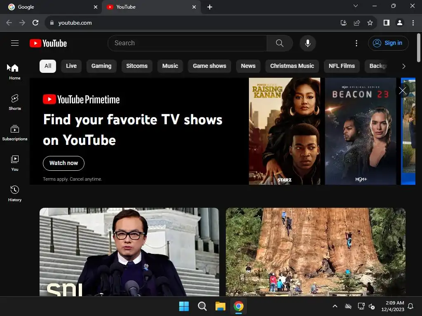Open watch History from sidebar
The image size is (422, 316).
click(15, 193)
